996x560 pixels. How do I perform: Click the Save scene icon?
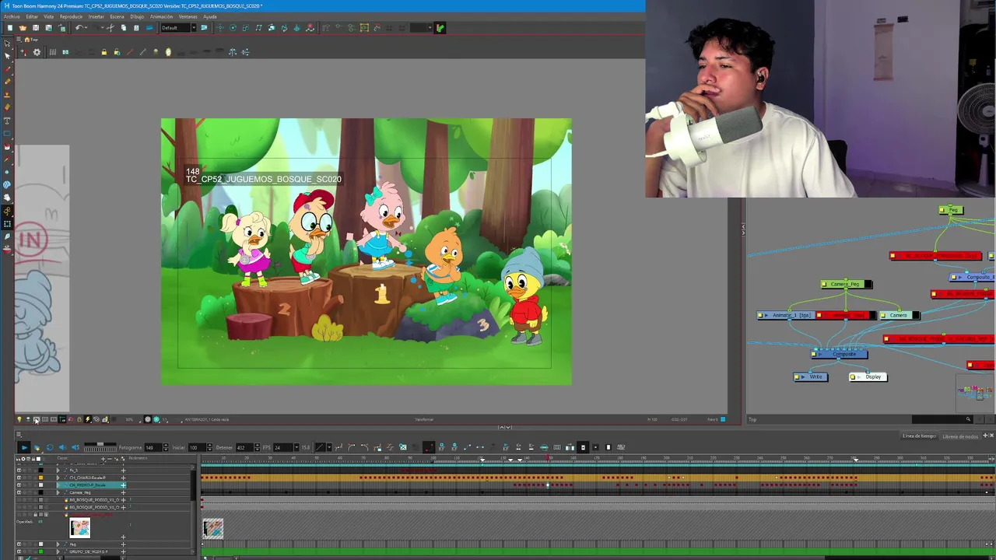click(x=35, y=28)
